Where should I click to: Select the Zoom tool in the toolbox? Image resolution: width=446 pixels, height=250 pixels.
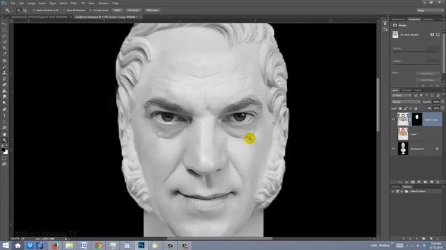4,140
